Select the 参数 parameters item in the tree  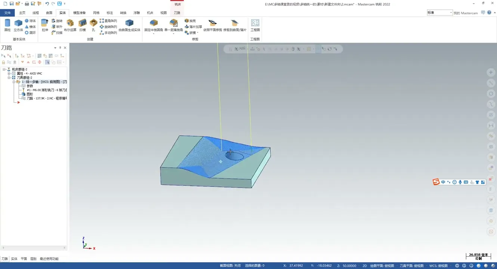click(x=30, y=86)
